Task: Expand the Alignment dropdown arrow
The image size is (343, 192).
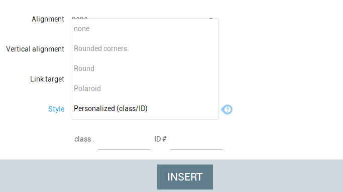Action: [211, 18]
